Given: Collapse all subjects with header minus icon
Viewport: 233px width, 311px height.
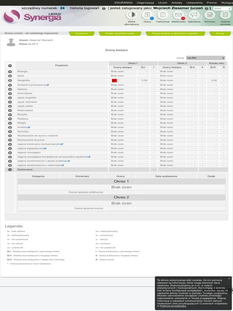Looking at the screenshot, I should pyautogui.click(x=10, y=66).
